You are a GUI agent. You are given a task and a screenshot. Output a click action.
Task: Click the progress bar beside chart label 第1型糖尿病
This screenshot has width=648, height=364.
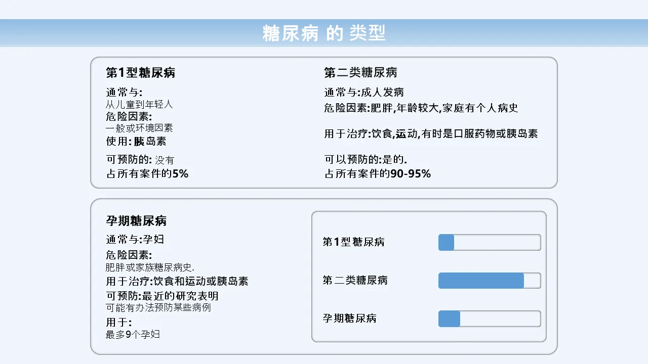coord(490,243)
